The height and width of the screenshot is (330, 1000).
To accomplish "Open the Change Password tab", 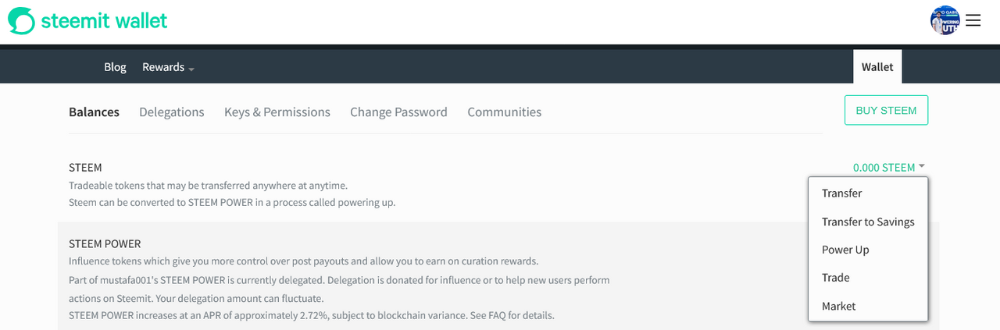I will coord(398,112).
